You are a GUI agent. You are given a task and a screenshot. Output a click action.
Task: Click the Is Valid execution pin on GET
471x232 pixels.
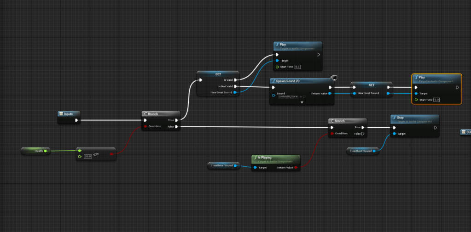point(236,79)
